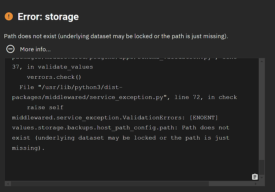Image resolution: width=275 pixels, height=192 pixels.
Task: Click the "Error: storage" heading
Action: [x=48, y=17]
